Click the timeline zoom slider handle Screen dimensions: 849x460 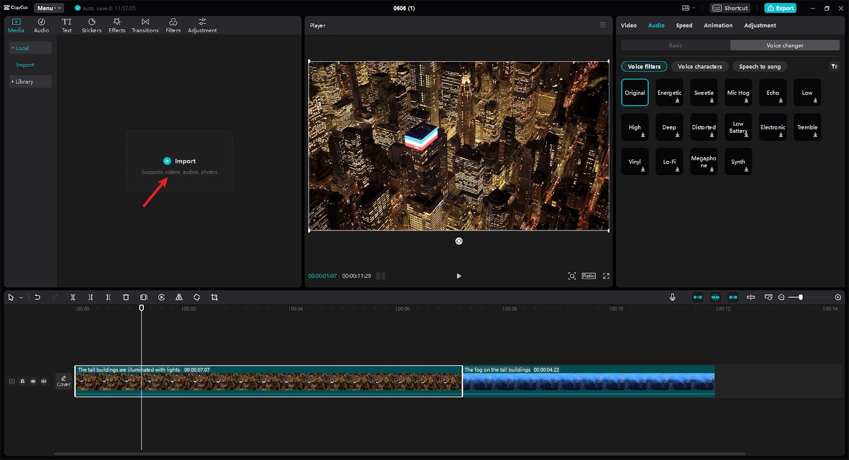point(801,298)
